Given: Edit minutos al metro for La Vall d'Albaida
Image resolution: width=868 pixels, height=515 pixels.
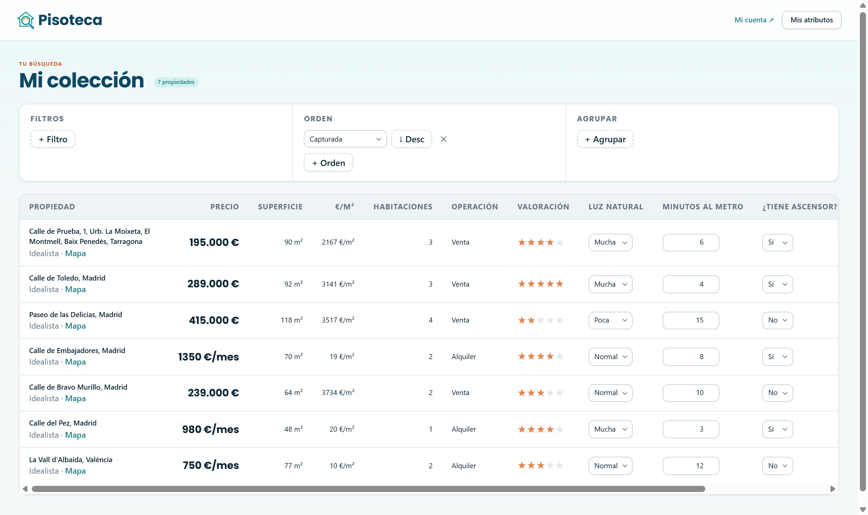Looking at the screenshot, I should coord(691,466).
